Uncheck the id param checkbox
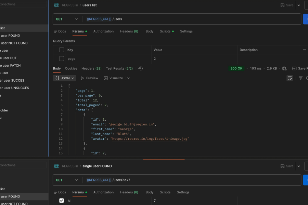 point(62,201)
